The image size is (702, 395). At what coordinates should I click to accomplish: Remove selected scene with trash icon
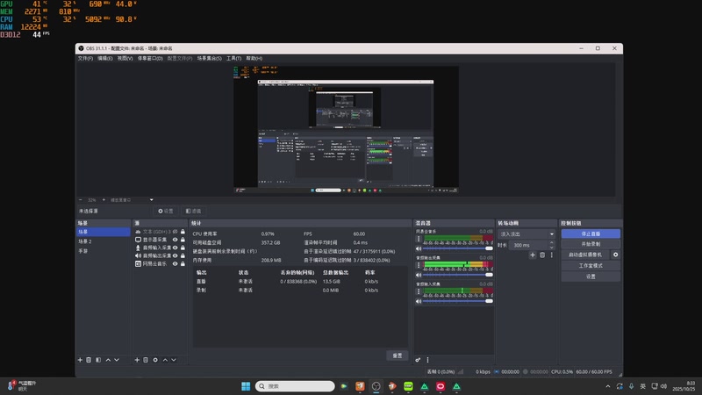[x=89, y=360]
